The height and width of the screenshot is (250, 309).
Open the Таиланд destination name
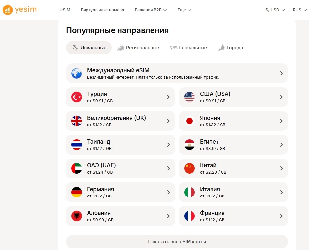(99, 142)
